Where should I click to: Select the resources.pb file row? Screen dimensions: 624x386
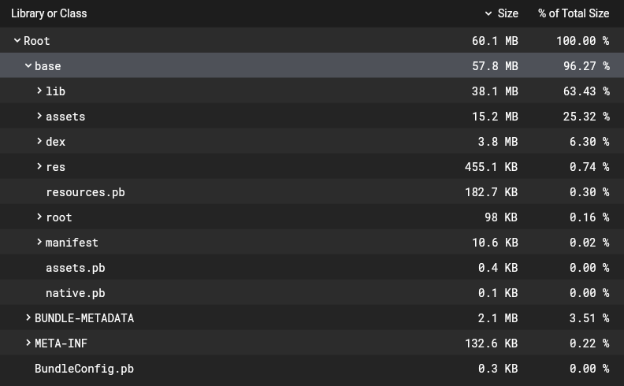tap(85, 192)
